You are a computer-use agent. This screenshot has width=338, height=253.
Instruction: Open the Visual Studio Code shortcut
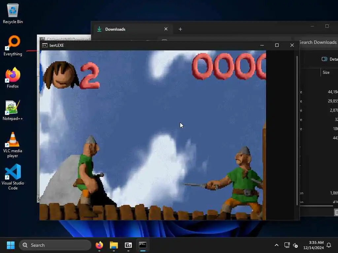[13, 177]
